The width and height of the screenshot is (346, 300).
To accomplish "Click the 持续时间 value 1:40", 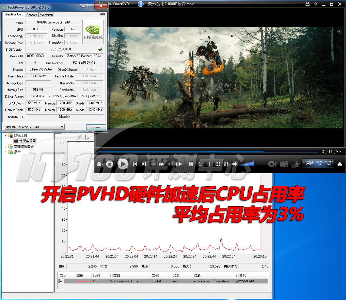I will click(x=254, y=266).
